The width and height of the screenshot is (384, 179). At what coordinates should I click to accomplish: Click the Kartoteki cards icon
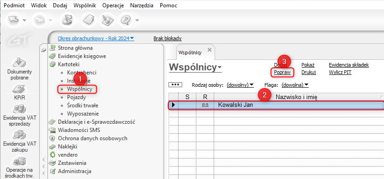52,65
